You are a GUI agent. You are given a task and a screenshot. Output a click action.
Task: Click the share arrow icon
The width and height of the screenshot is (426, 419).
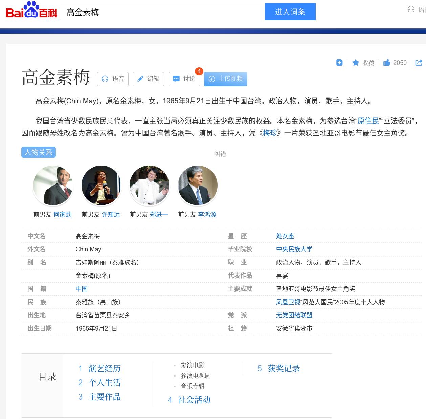[x=419, y=63]
